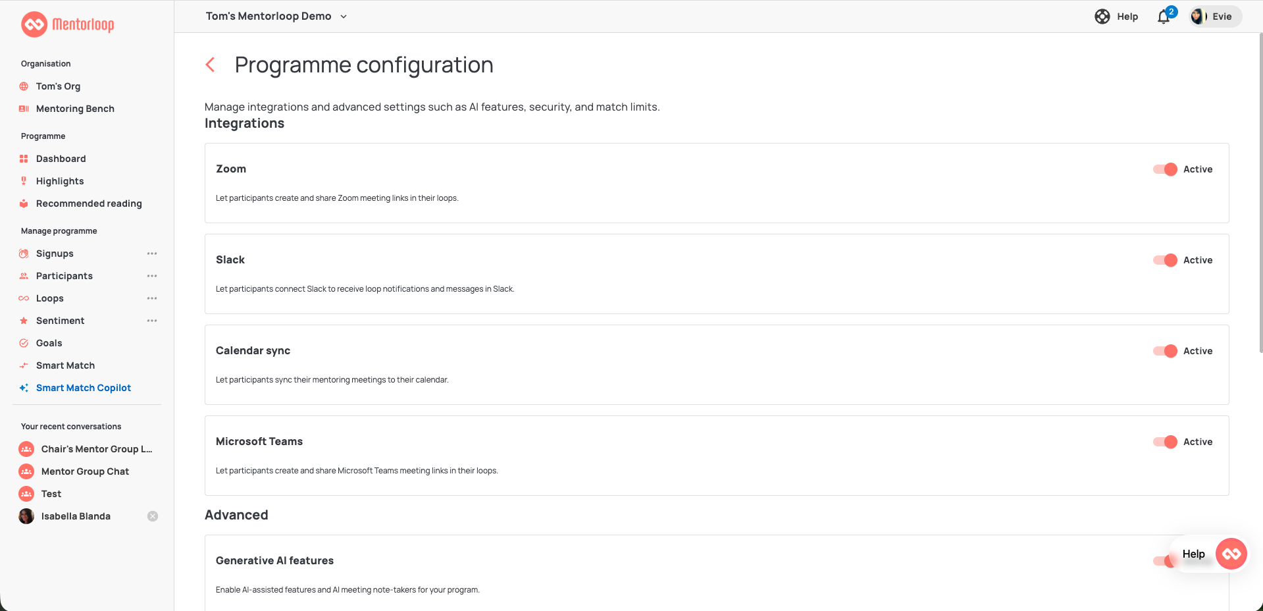Click the Recommended reading icon
This screenshot has height=611, width=1263.
(24, 203)
